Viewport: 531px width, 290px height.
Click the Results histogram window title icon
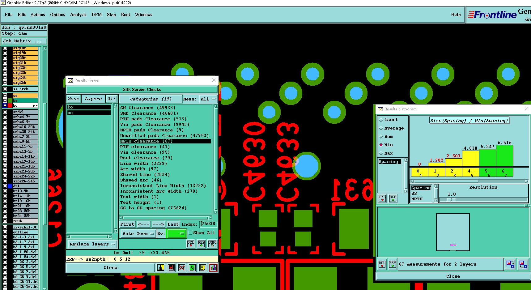click(x=380, y=109)
